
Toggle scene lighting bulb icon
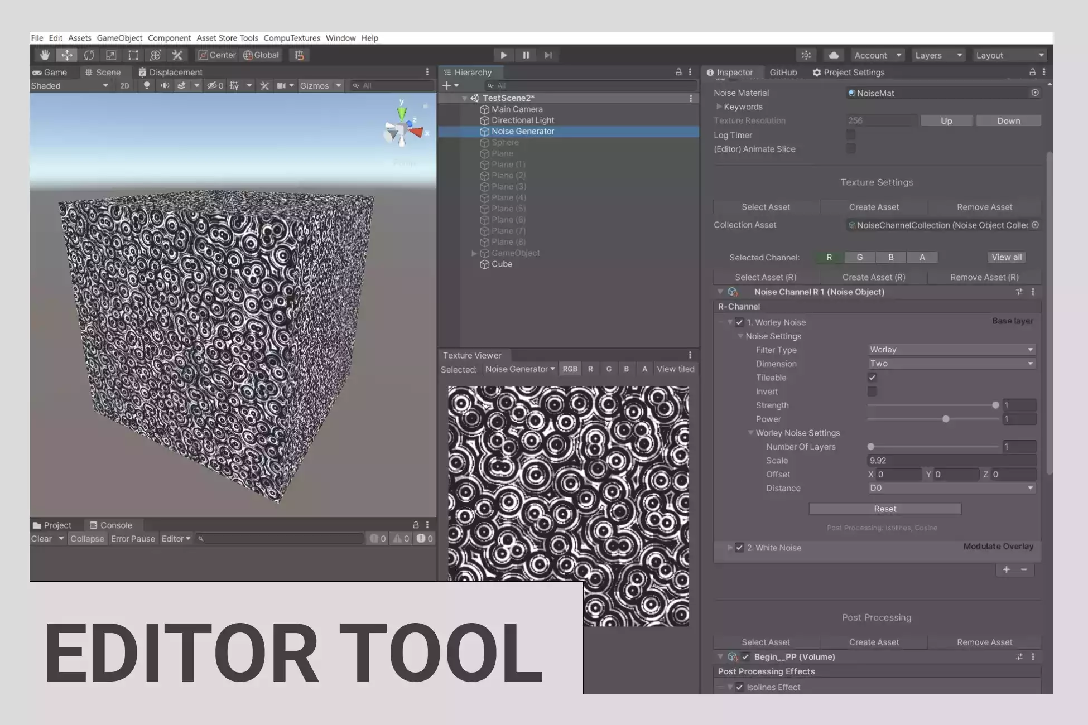146,85
